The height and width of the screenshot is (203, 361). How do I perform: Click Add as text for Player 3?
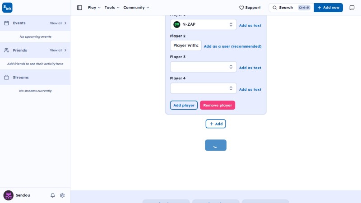250,68
